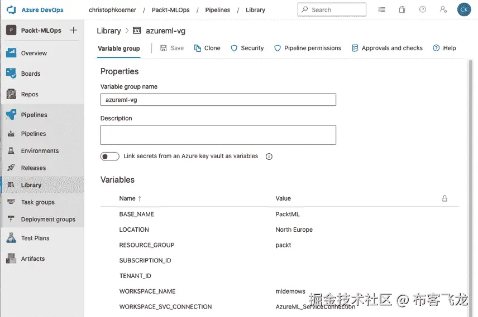Open Overview in sidebar
This screenshot has width=478, height=317.
(x=34, y=53)
